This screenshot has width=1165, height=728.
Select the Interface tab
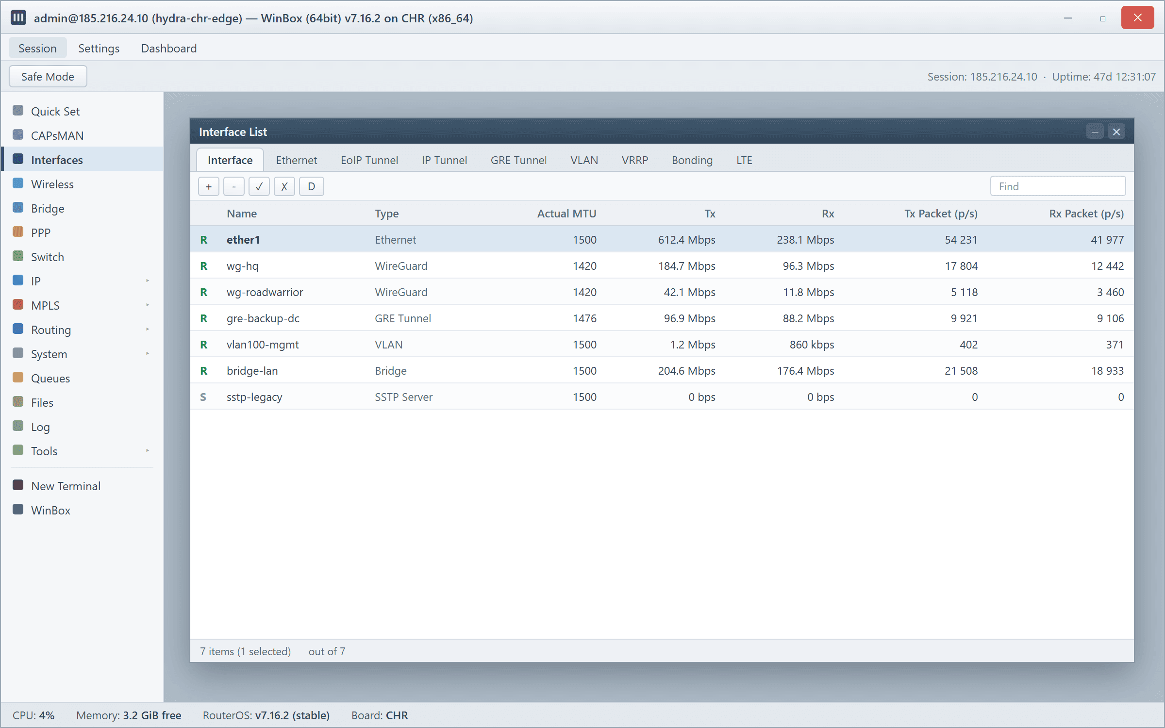230,160
